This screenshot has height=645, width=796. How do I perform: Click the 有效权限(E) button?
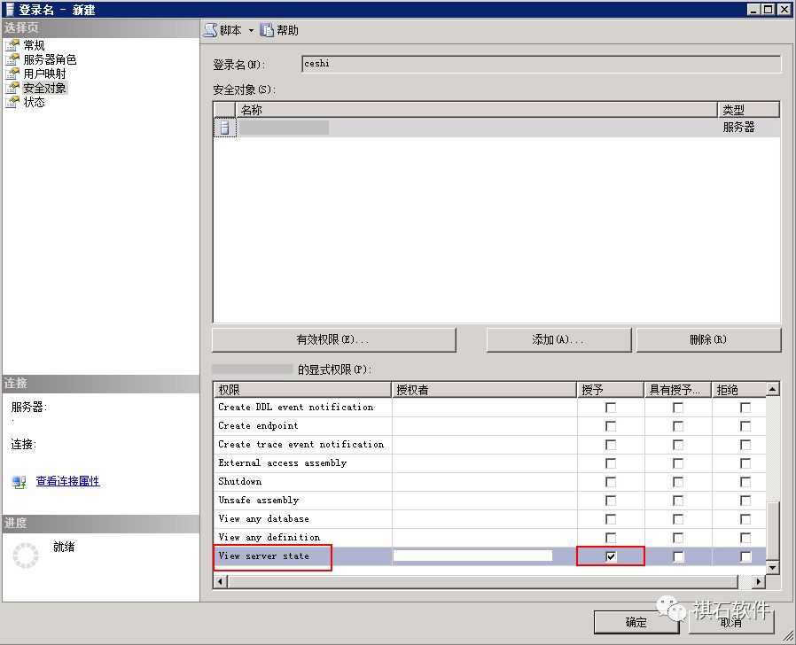tap(333, 339)
